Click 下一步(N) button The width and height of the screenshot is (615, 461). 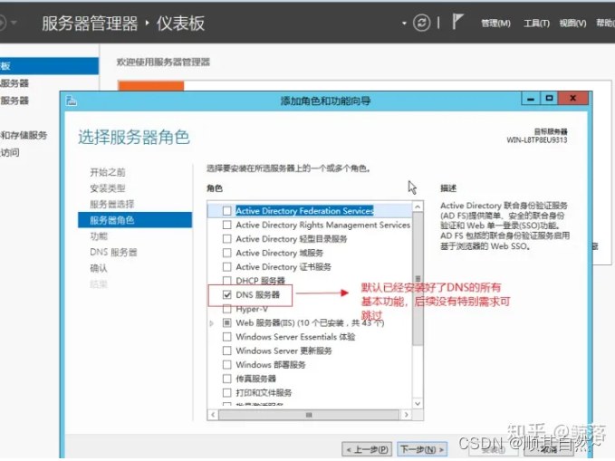(422, 449)
